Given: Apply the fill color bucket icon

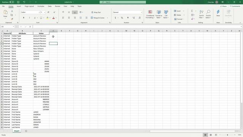Looking at the screenshot, I should [x=47, y=18].
